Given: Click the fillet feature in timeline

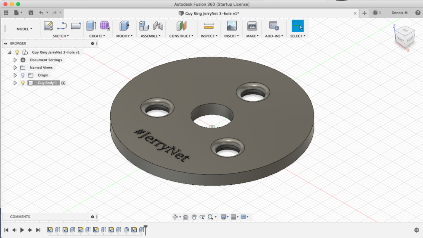Looking at the screenshot, I should point(126,230).
